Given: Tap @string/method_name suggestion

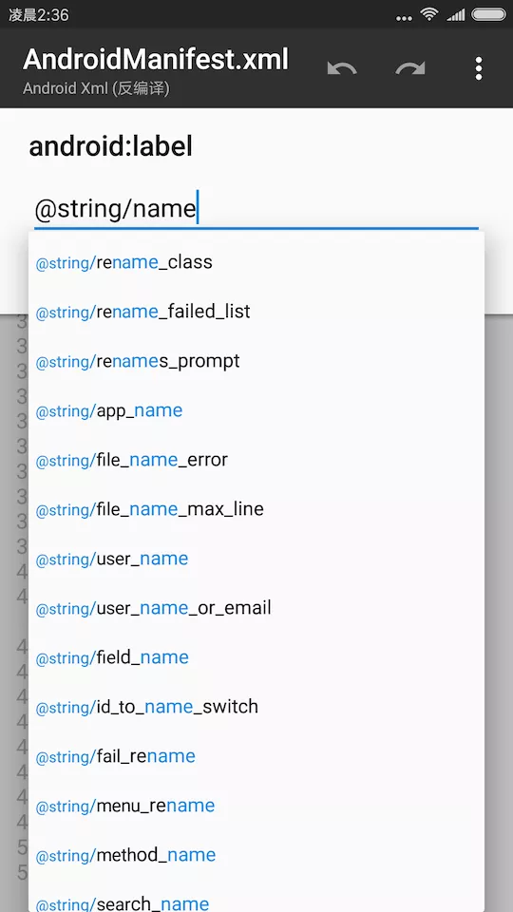Looking at the screenshot, I should click(256, 855).
